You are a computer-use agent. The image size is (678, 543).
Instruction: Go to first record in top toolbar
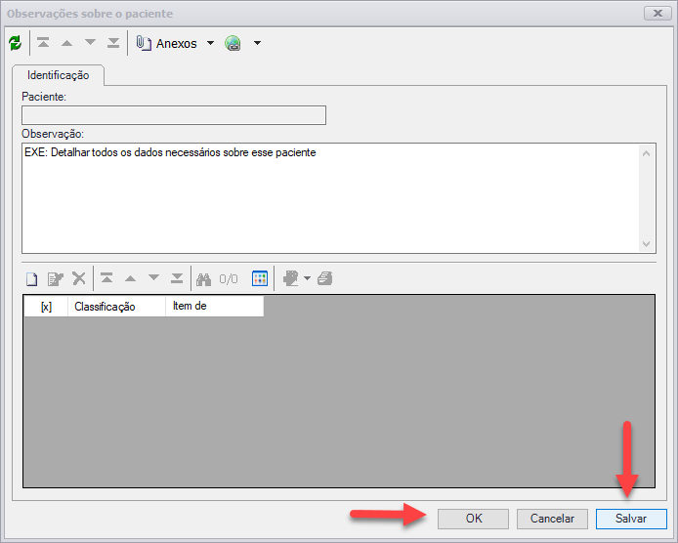[43, 43]
